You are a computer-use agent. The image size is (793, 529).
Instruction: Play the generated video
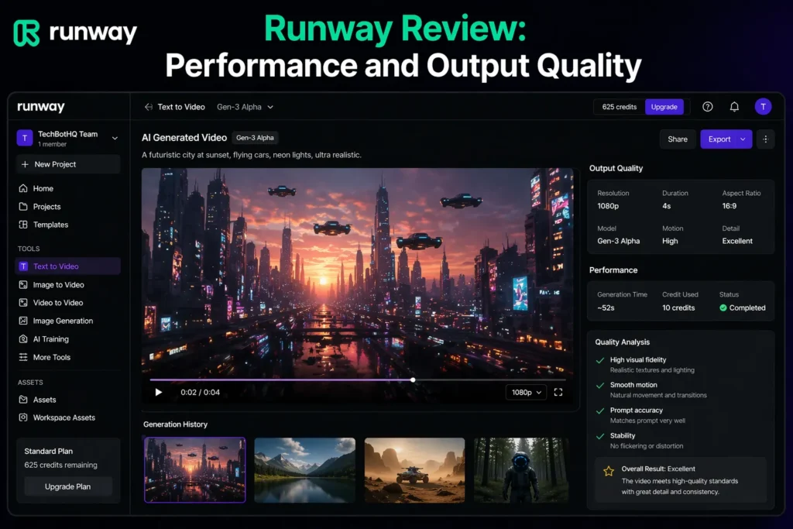(x=158, y=393)
